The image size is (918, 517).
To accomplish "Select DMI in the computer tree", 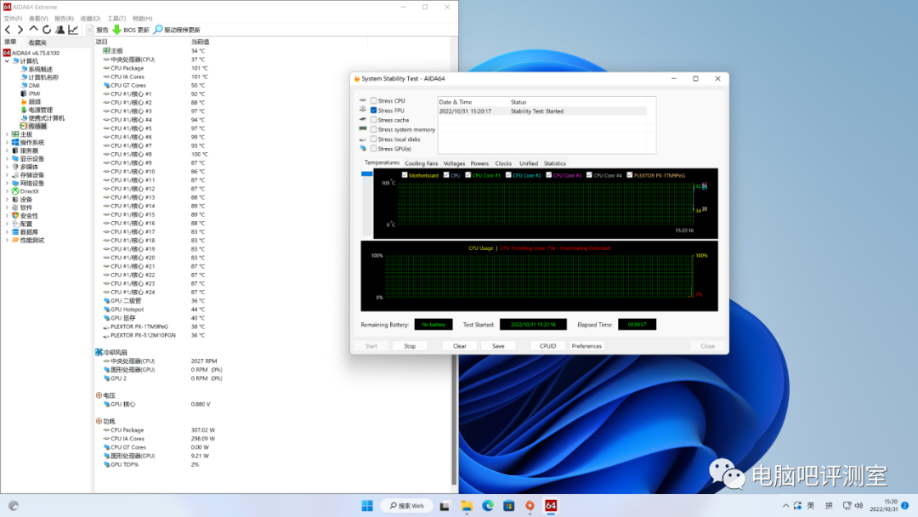I will coord(34,86).
